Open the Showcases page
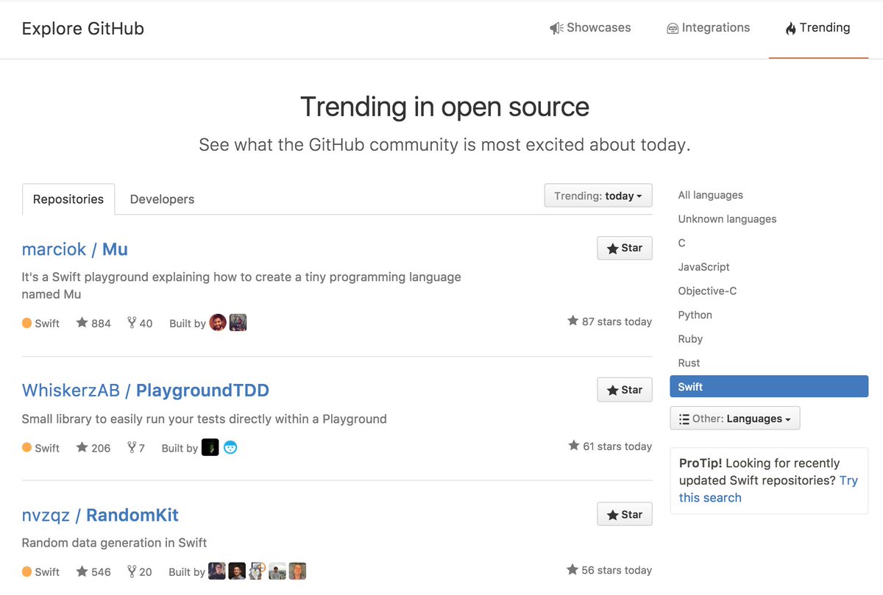Viewport: 883px width, 595px height. (590, 28)
